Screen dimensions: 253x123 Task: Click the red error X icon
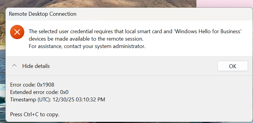coord(17,32)
